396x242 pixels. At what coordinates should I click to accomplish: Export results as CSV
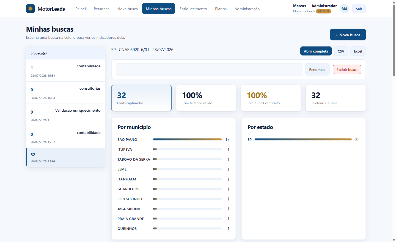point(341,51)
